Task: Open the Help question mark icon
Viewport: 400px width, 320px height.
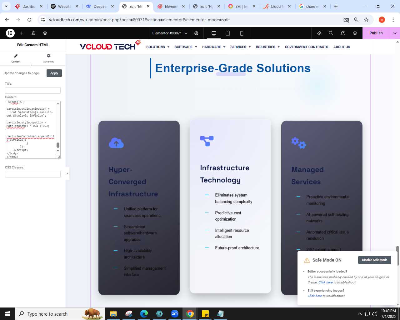Action: (343, 33)
